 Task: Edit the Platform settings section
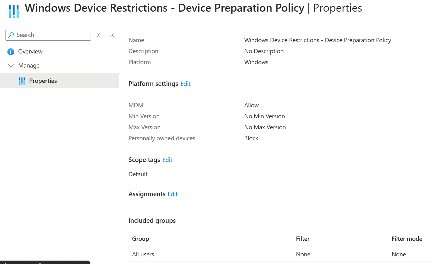pyautogui.click(x=185, y=83)
